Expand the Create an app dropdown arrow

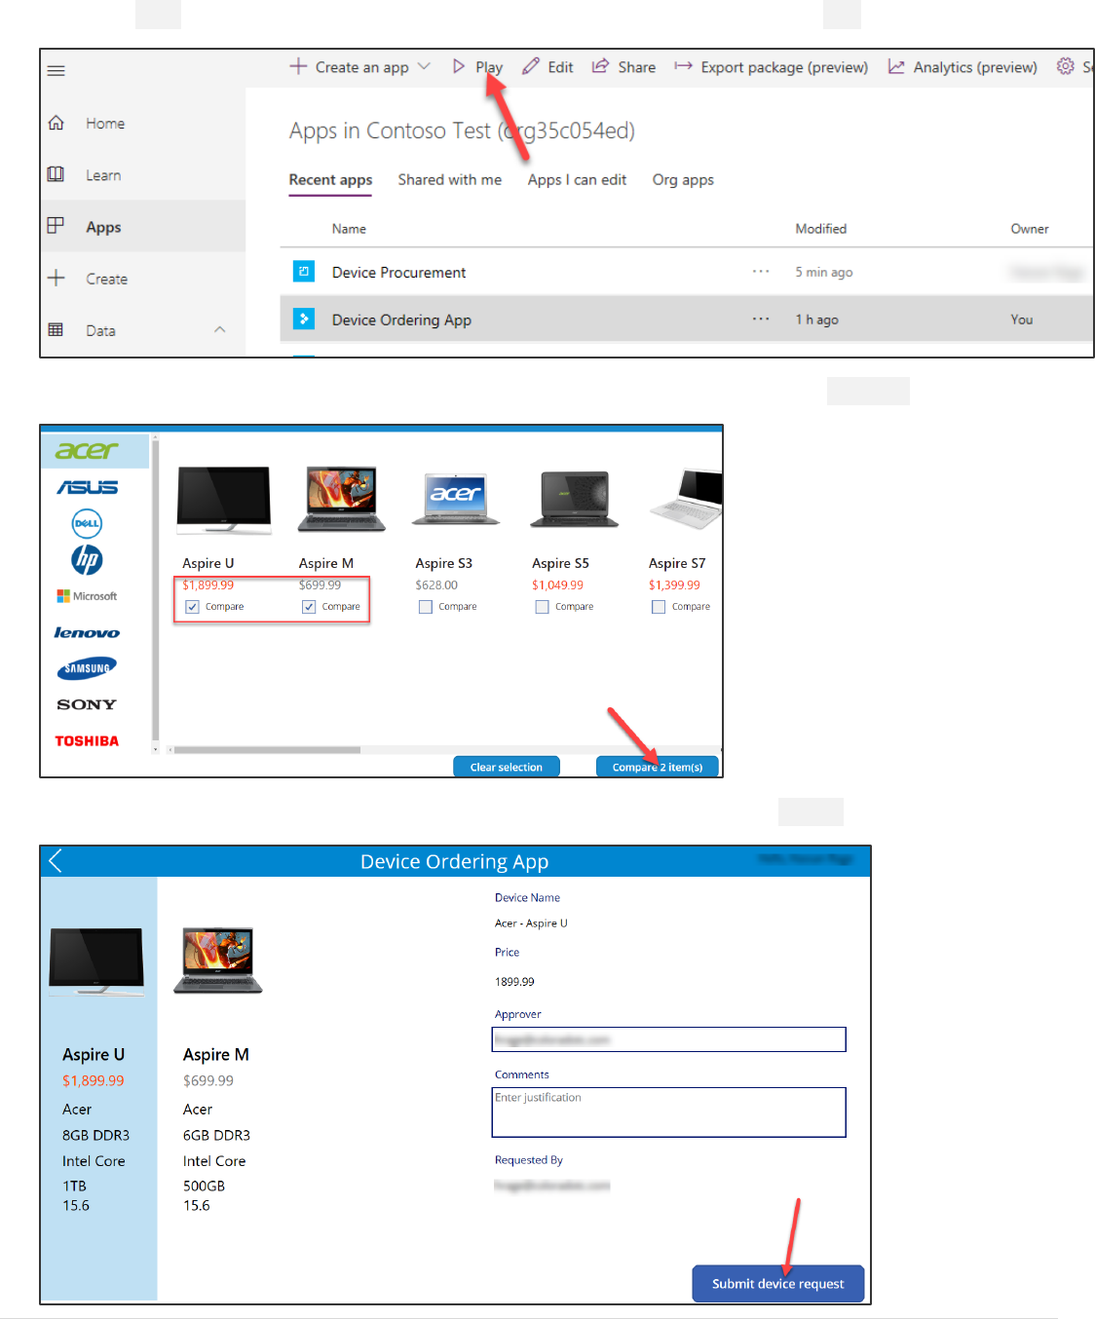(x=424, y=66)
